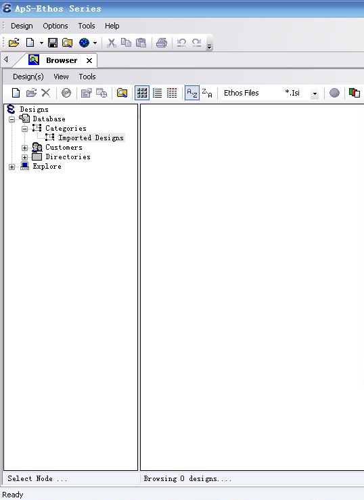Image resolution: width=364 pixels, height=500 pixels.
Task: Click the properties icon in Browser toolbar
Action: tap(87, 93)
